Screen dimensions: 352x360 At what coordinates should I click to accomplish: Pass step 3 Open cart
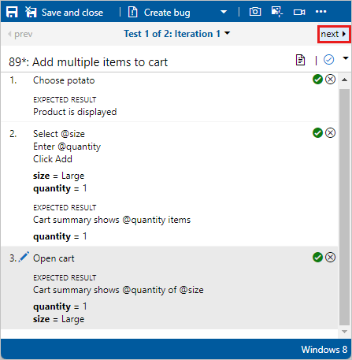(317, 258)
